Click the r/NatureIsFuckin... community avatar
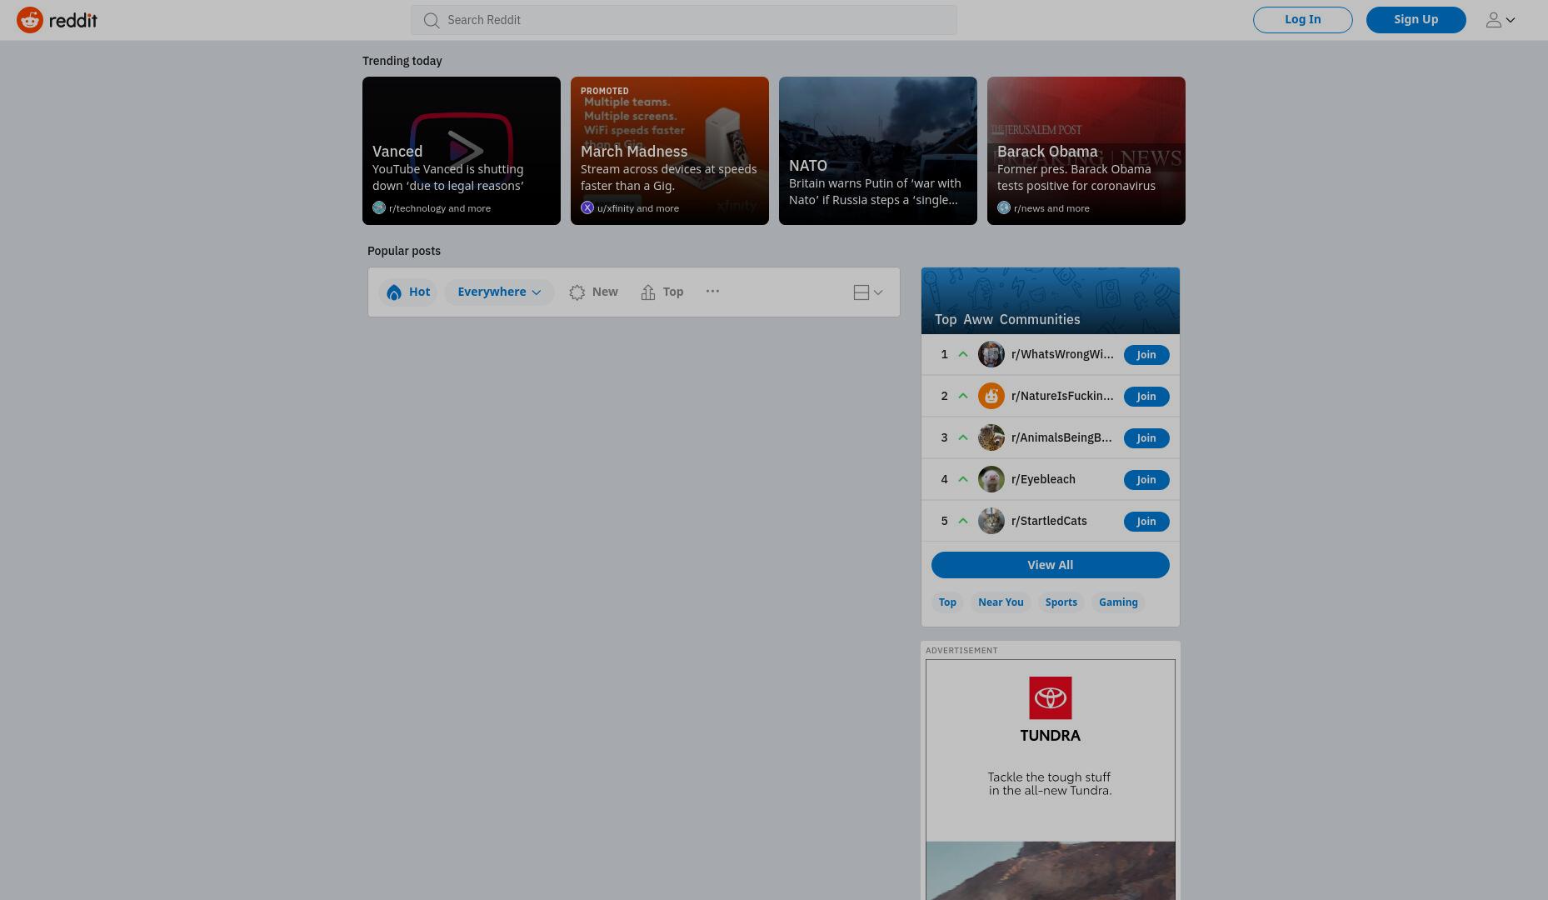 [x=991, y=396]
